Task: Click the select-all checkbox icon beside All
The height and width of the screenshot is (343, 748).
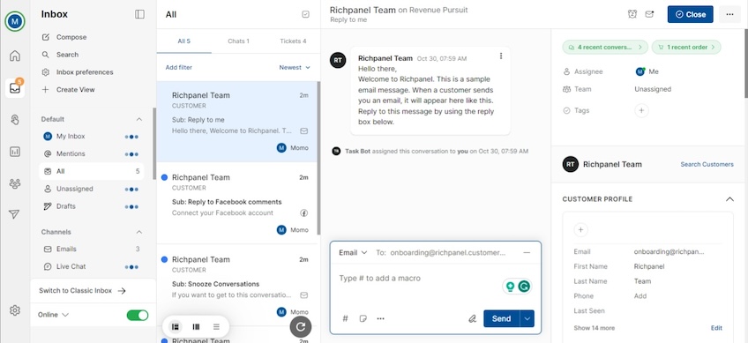Action: click(305, 15)
